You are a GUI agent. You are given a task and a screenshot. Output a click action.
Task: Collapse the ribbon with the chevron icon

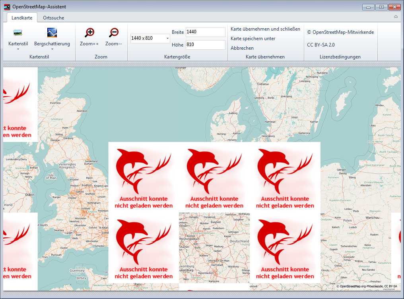click(x=396, y=17)
